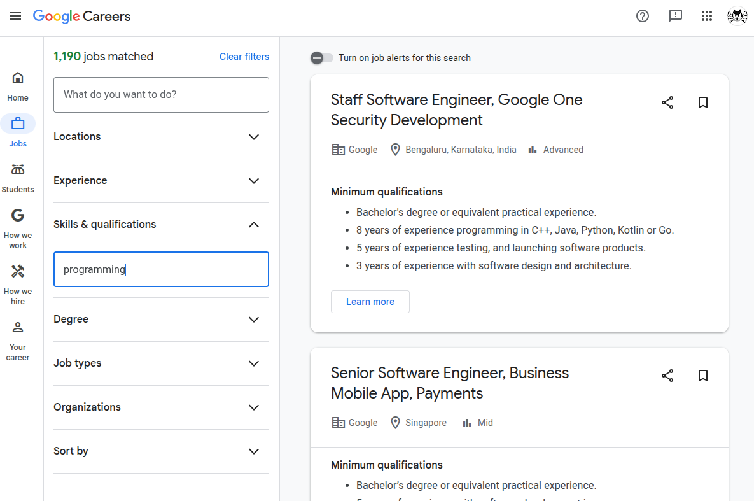
Task: Expand the Locations filter
Action: (x=161, y=137)
